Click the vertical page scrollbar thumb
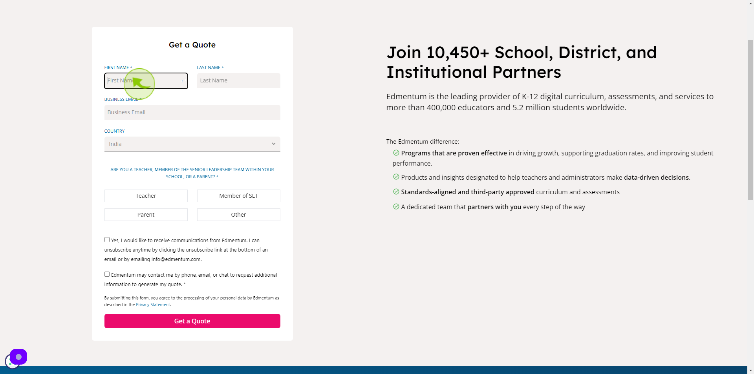 coord(750,120)
